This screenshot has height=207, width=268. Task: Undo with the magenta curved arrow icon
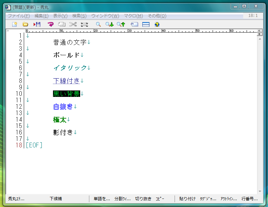click(x=50, y=24)
